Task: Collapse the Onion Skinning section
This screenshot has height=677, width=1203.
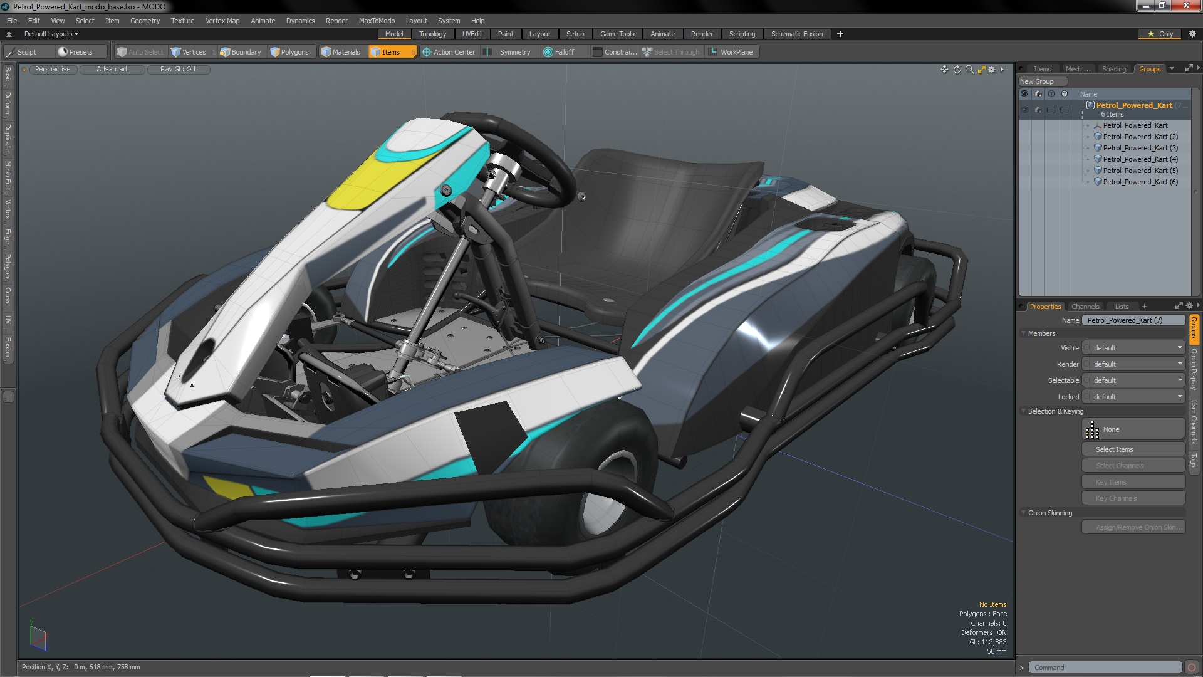Action: (x=1024, y=513)
